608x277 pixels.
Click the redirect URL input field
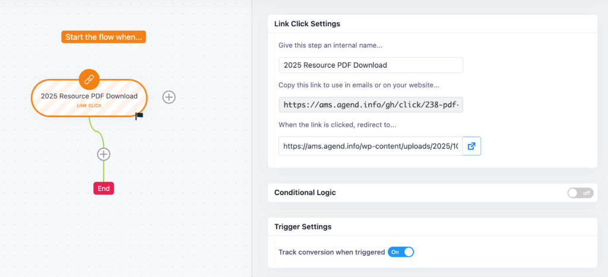click(x=370, y=146)
